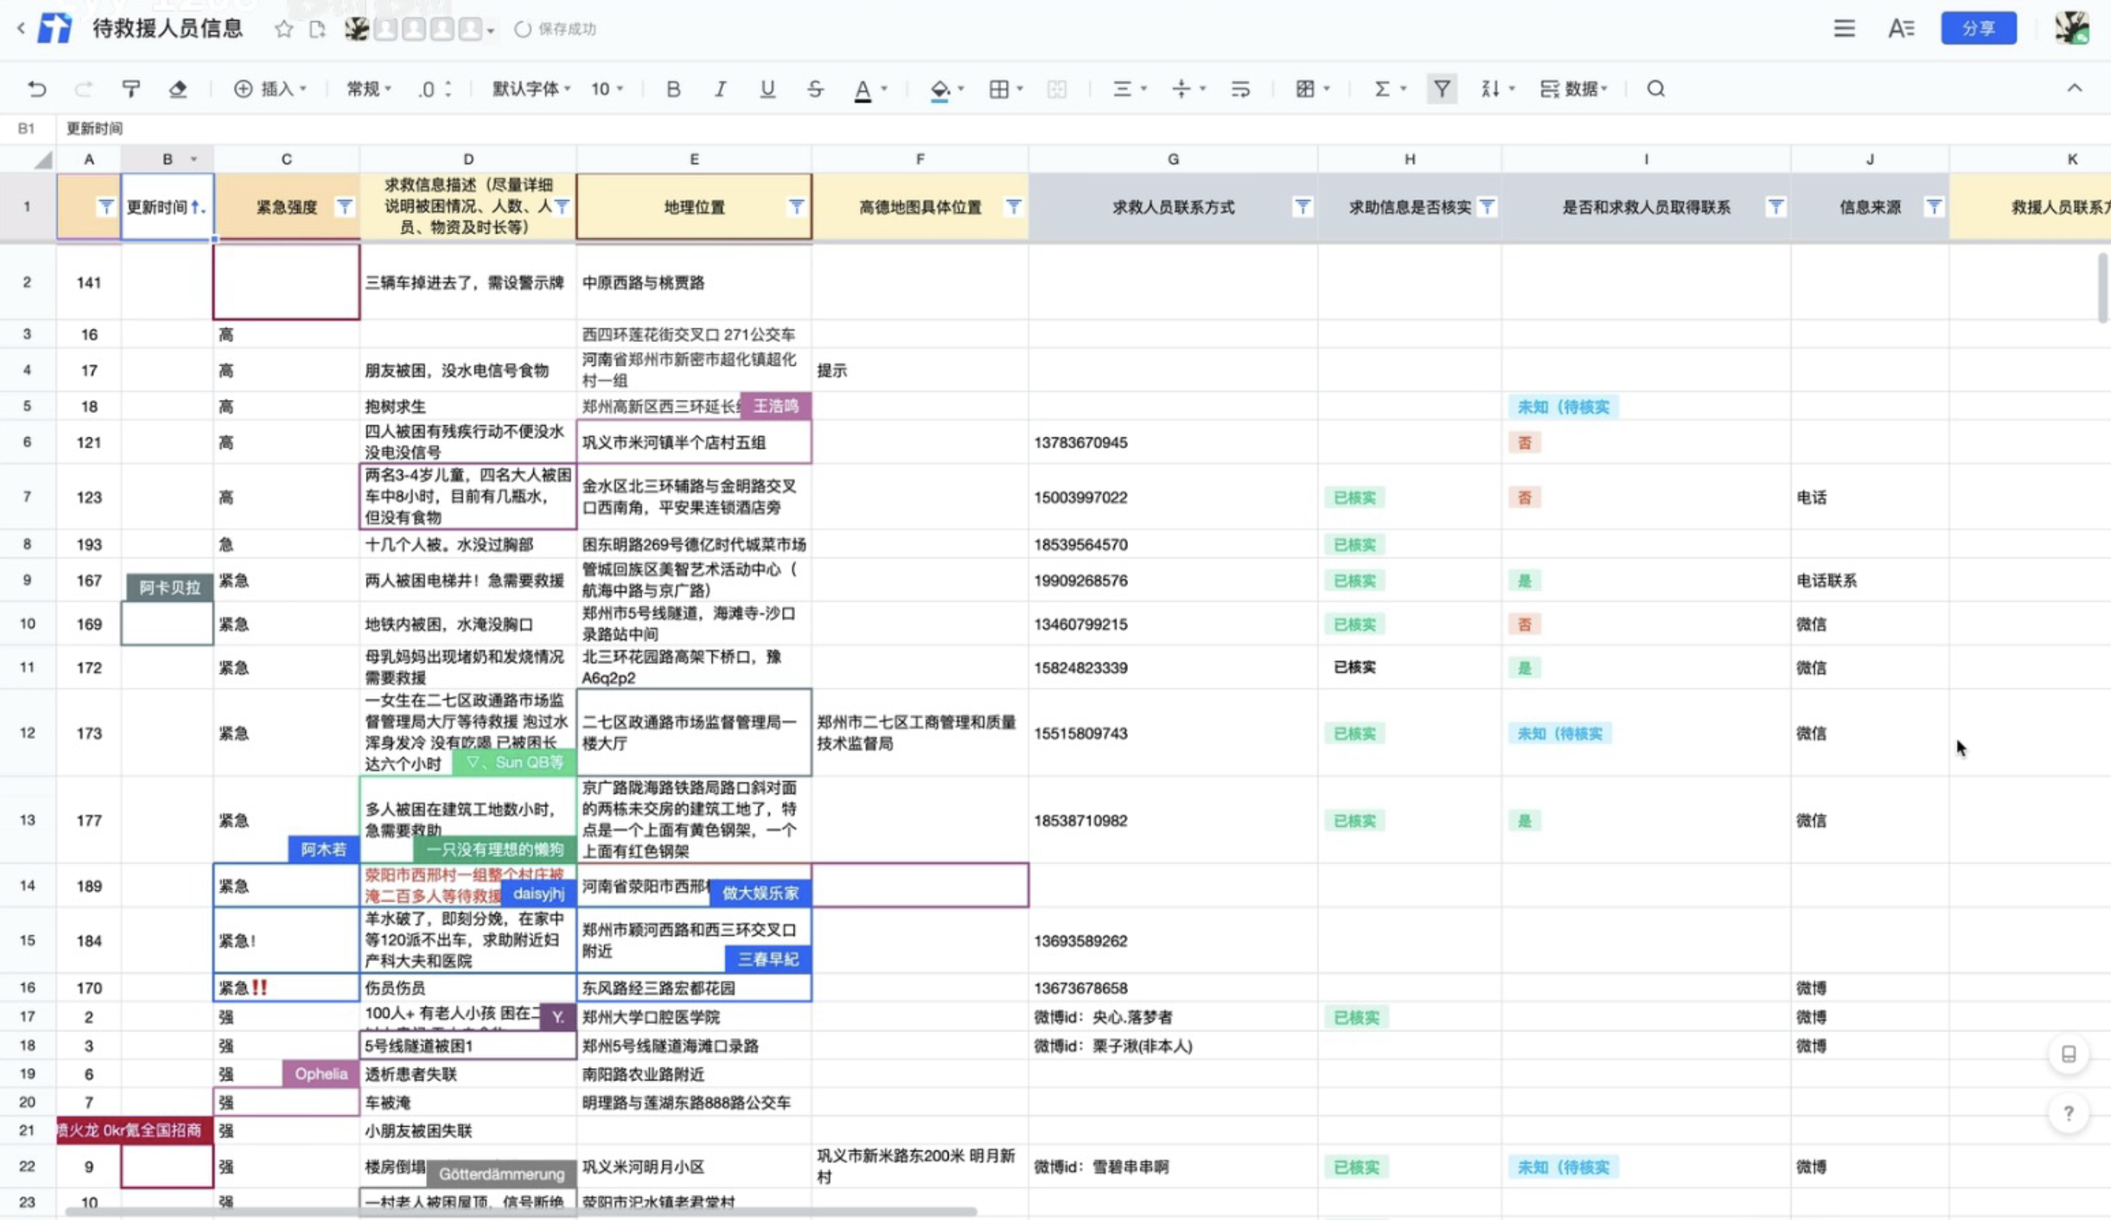Image resolution: width=2111 pixels, height=1220 pixels.
Task: Expand the 默认字体 font dropdown
Action: click(x=531, y=89)
